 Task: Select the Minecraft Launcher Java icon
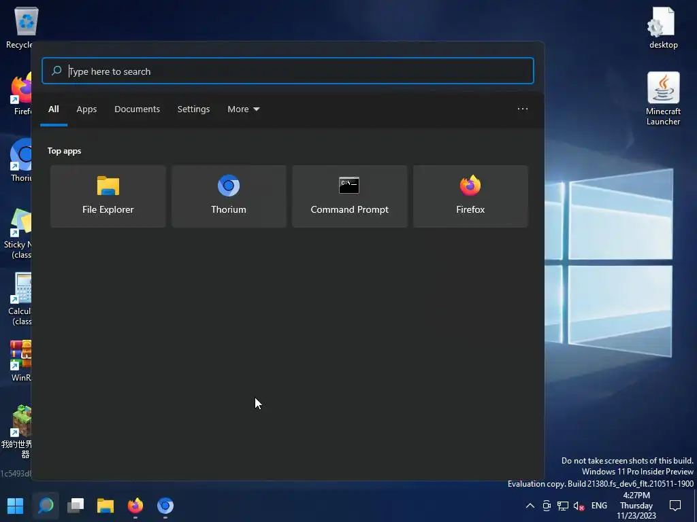663,99
